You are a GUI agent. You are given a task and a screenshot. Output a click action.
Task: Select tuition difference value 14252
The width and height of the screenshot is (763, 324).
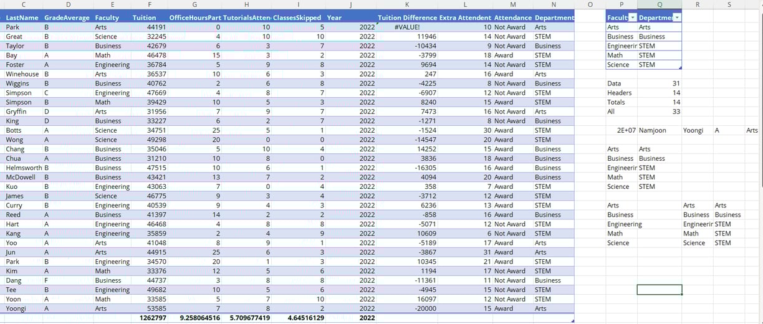(x=407, y=149)
